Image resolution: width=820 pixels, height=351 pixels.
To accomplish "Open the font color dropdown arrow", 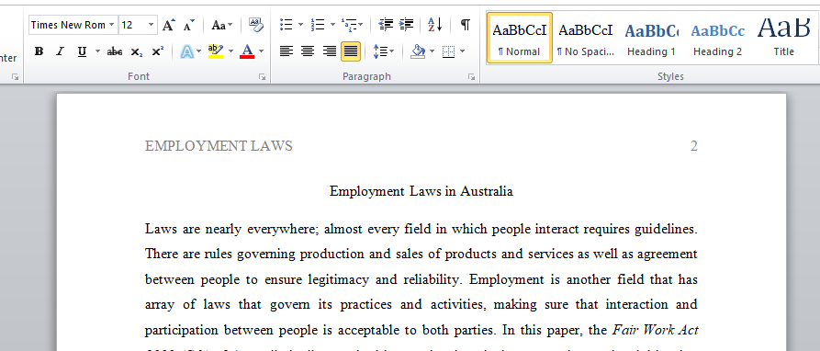I will tap(262, 51).
